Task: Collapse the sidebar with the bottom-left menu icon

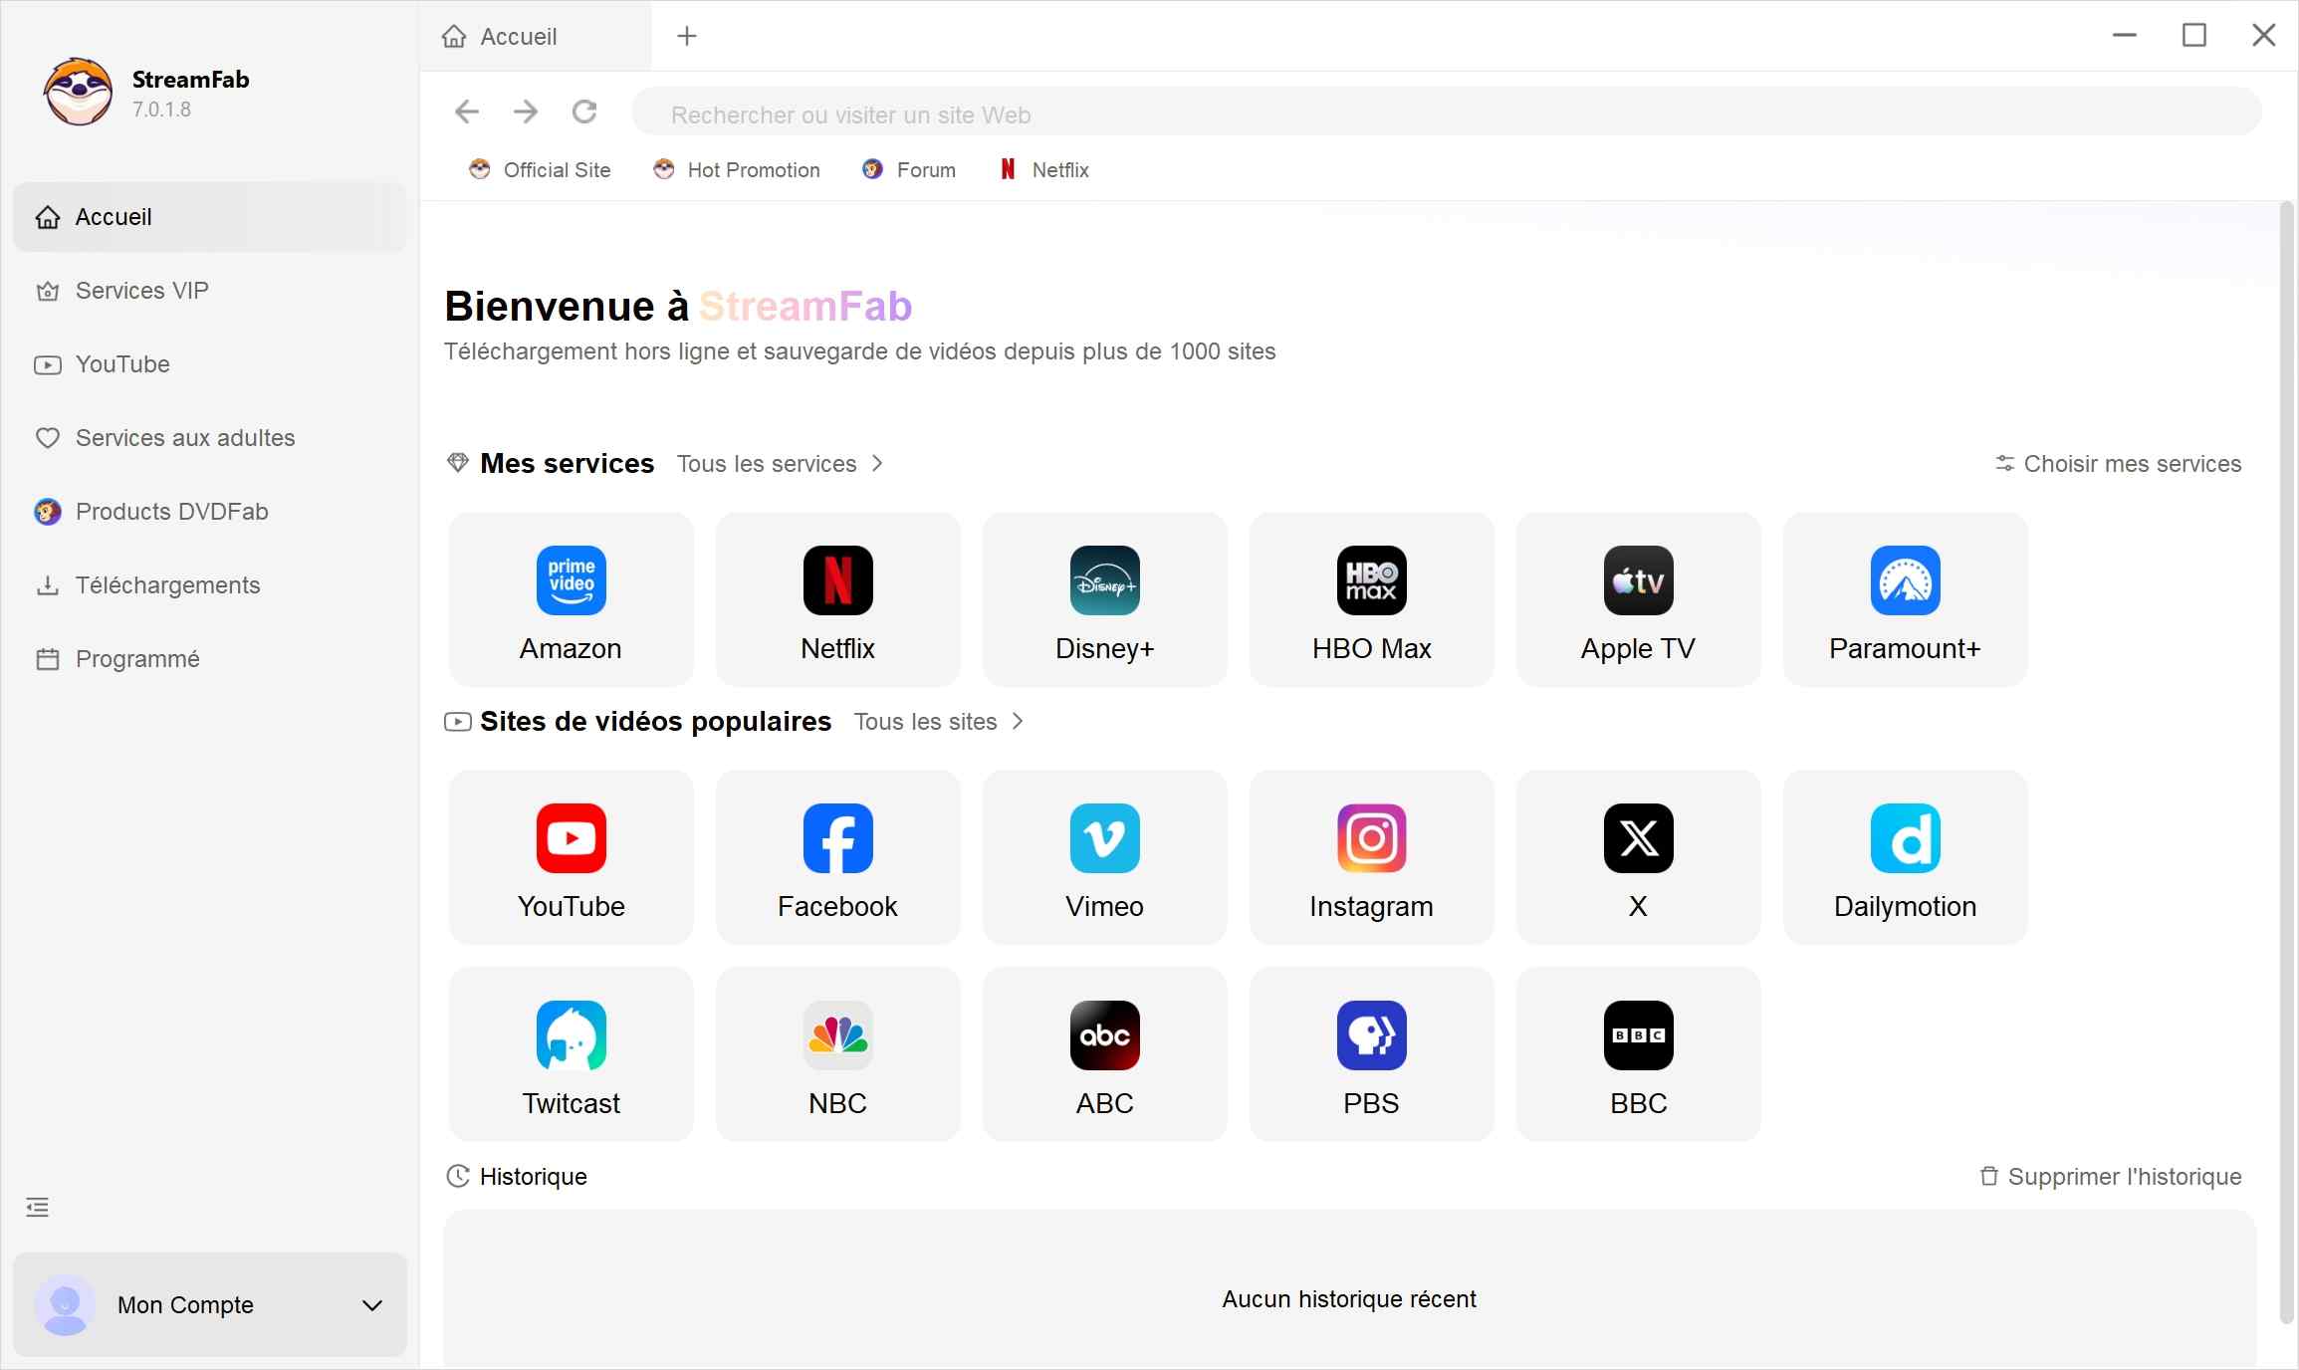Action: point(37,1208)
